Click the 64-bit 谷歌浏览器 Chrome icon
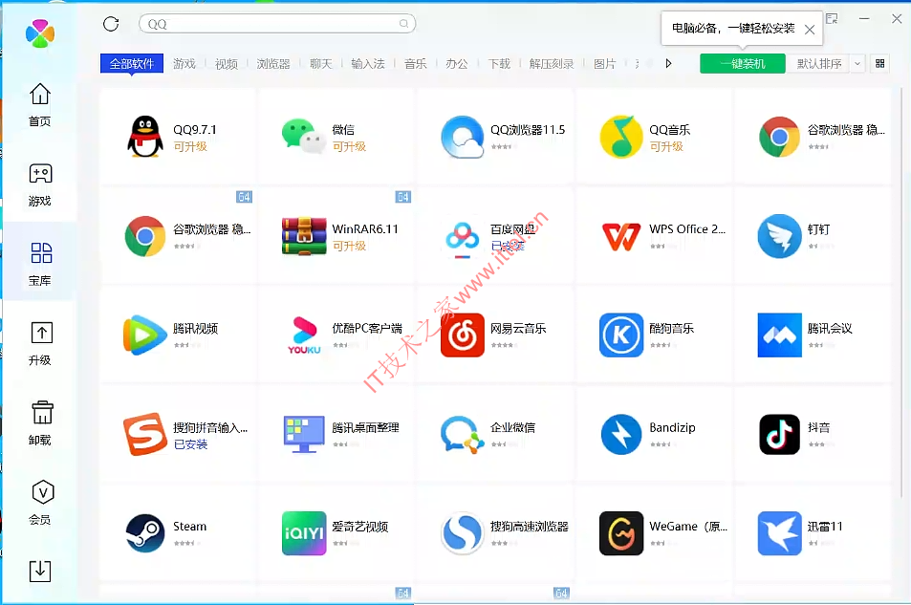Viewport: 911px width, 605px height. tap(145, 236)
